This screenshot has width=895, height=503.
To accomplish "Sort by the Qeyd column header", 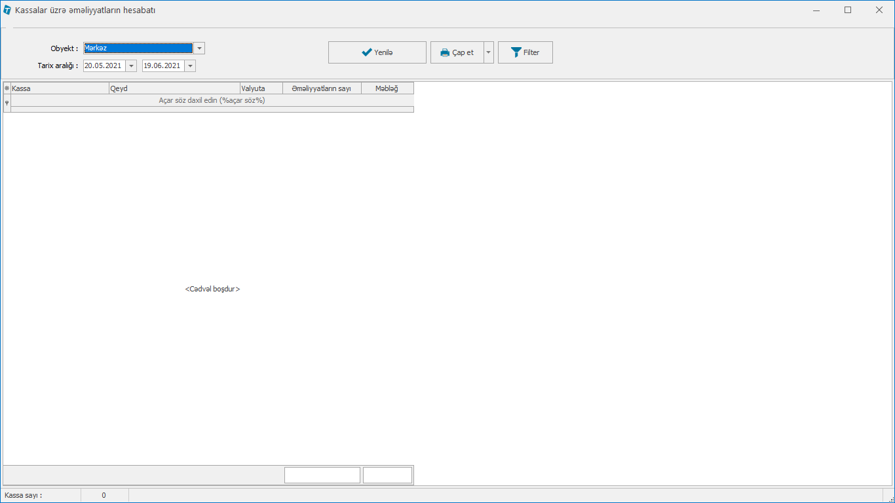I will pos(174,88).
